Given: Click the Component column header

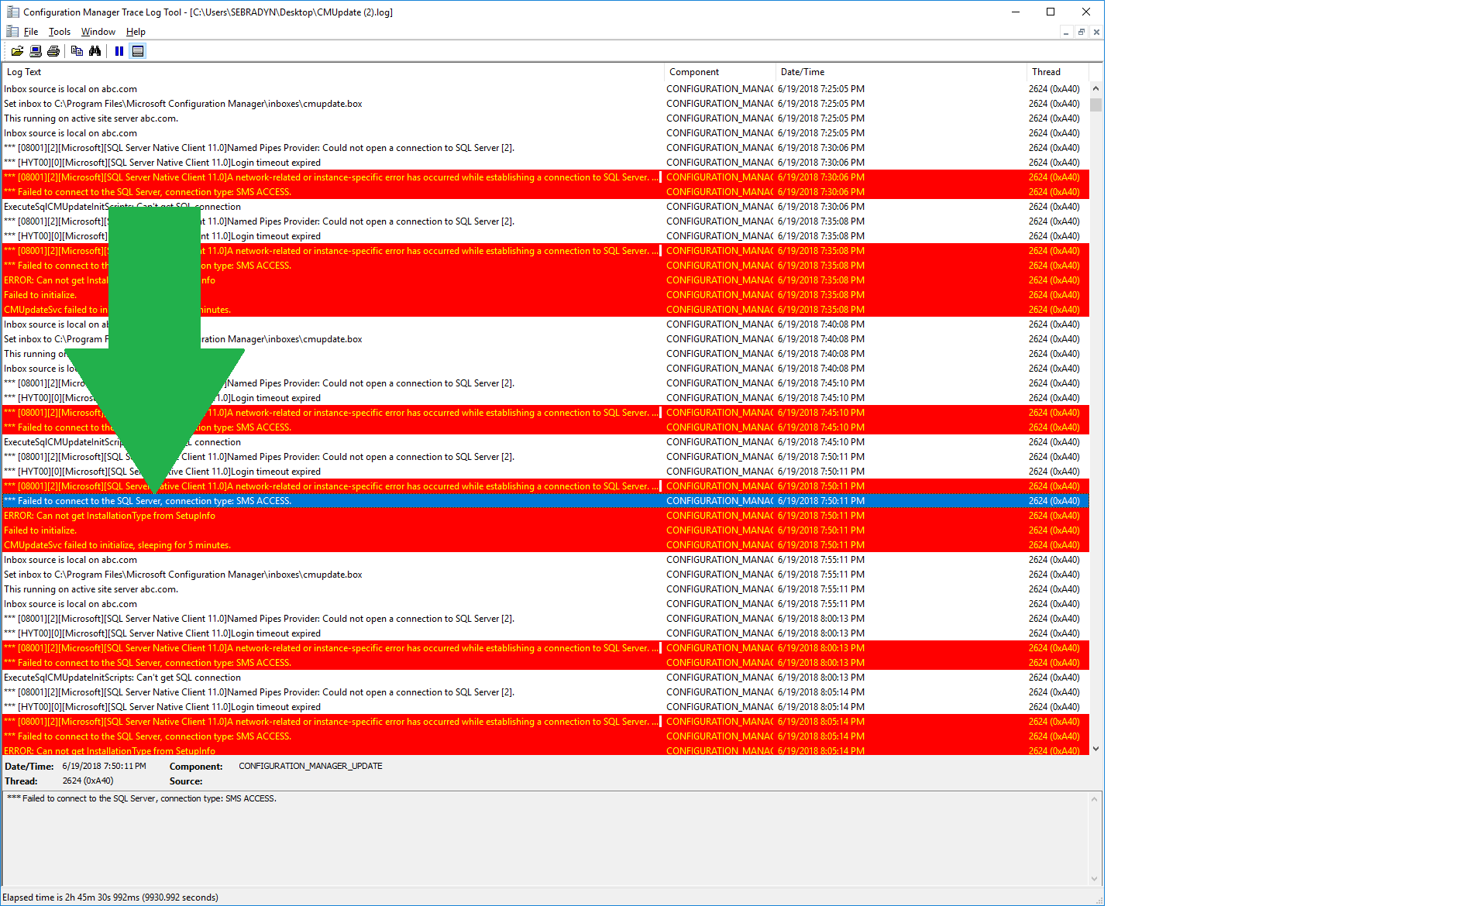Looking at the screenshot, I should (x=720, y=72).
